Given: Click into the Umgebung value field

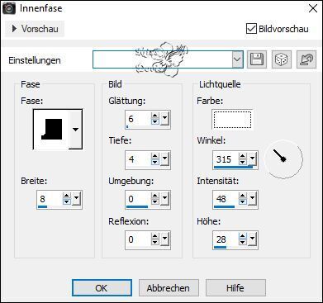Looking at the screenshot, I should 139,199.
